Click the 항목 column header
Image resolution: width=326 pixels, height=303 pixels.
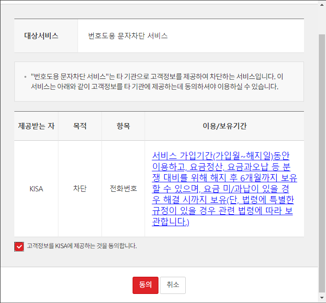(124, 126)
